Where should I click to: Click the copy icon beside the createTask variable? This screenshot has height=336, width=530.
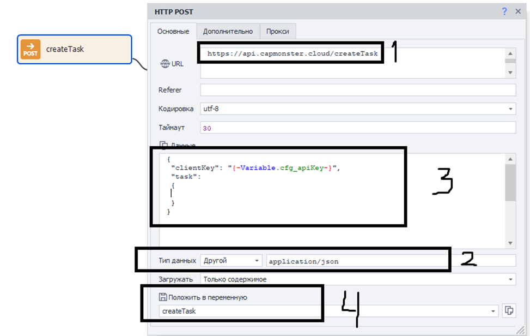click(x=509, y=310)
